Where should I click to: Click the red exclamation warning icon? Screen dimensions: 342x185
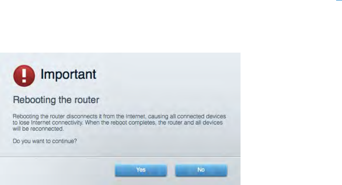24,76
